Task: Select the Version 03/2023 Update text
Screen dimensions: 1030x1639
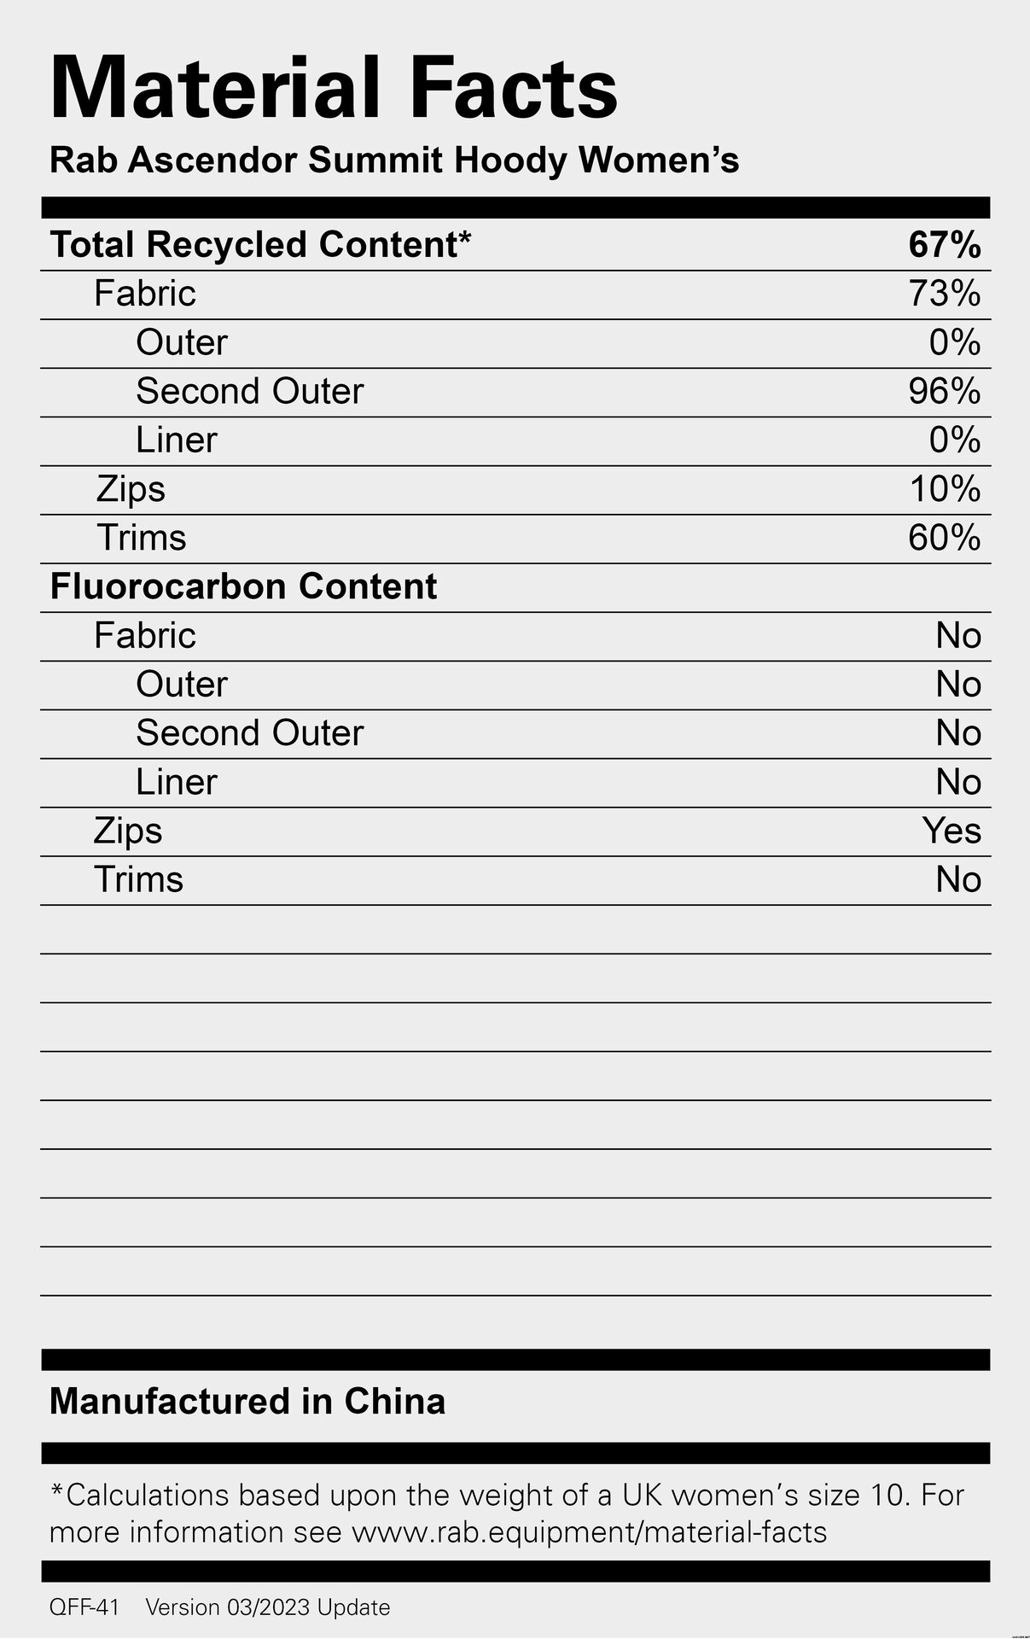Action: coord(268,1607)
